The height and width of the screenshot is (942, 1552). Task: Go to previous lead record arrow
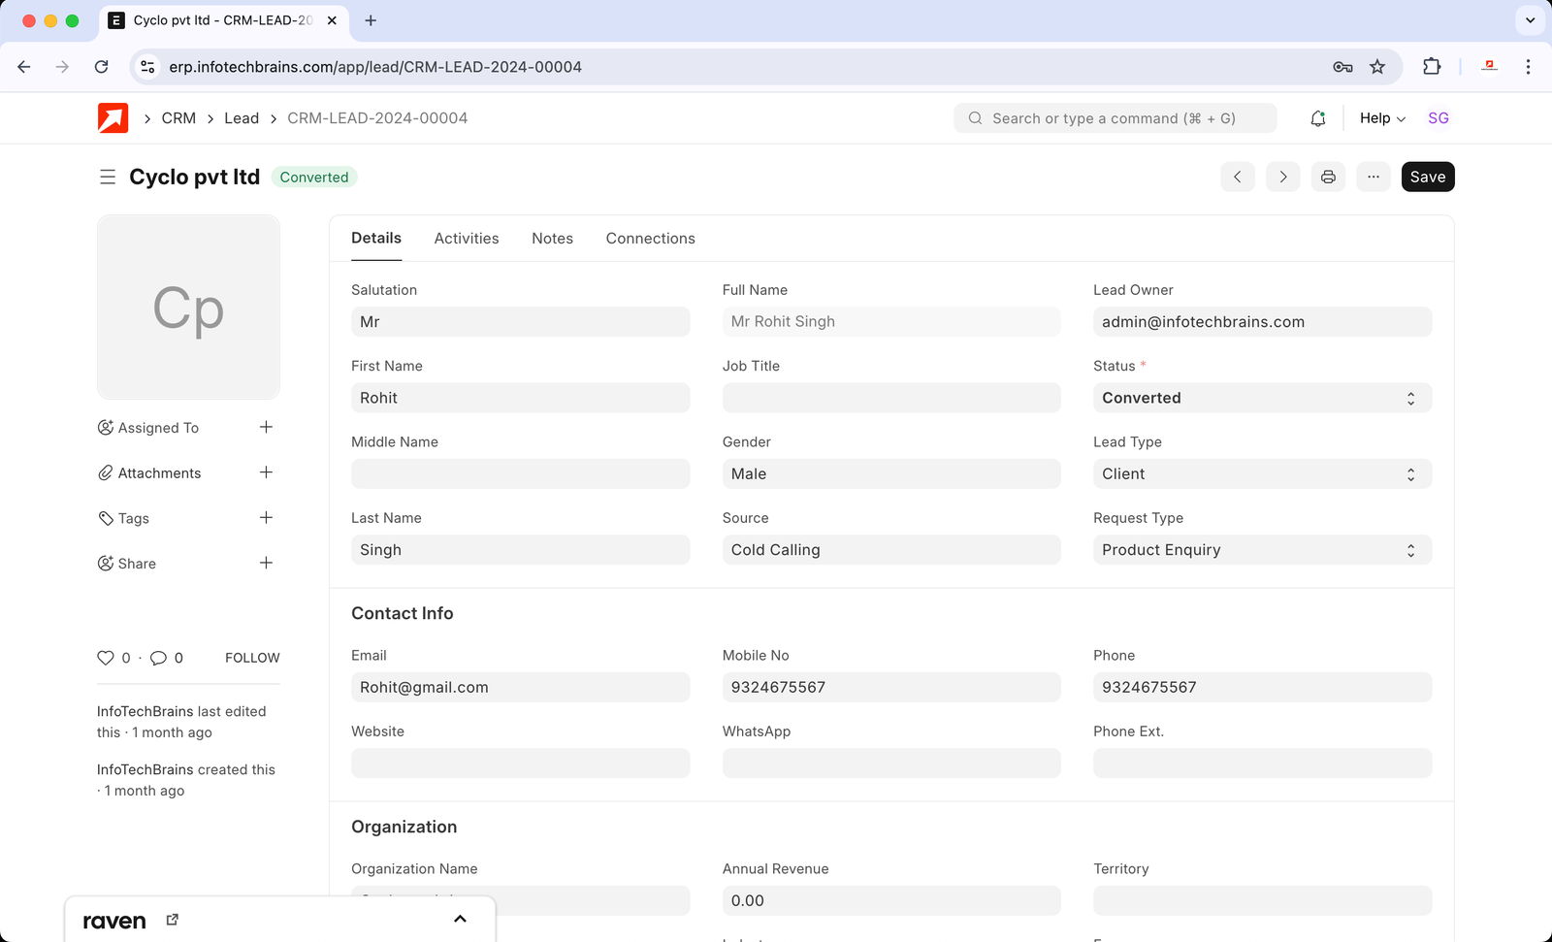1237,177
